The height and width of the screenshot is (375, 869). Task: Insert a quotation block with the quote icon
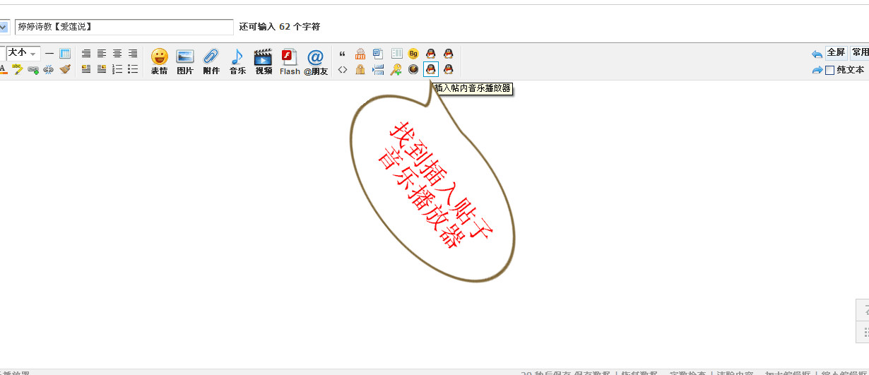pos(343,54)
